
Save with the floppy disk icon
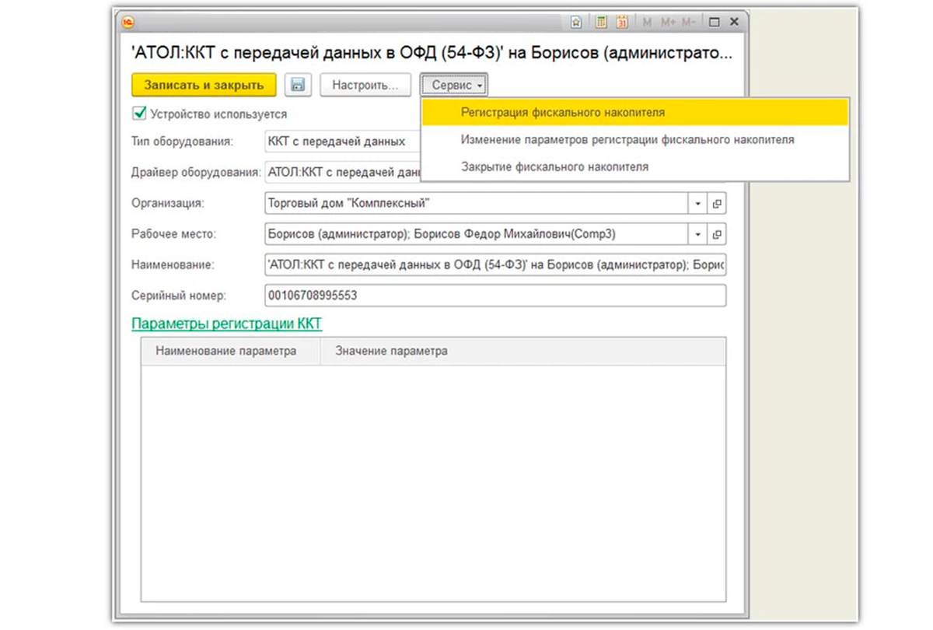298,85
